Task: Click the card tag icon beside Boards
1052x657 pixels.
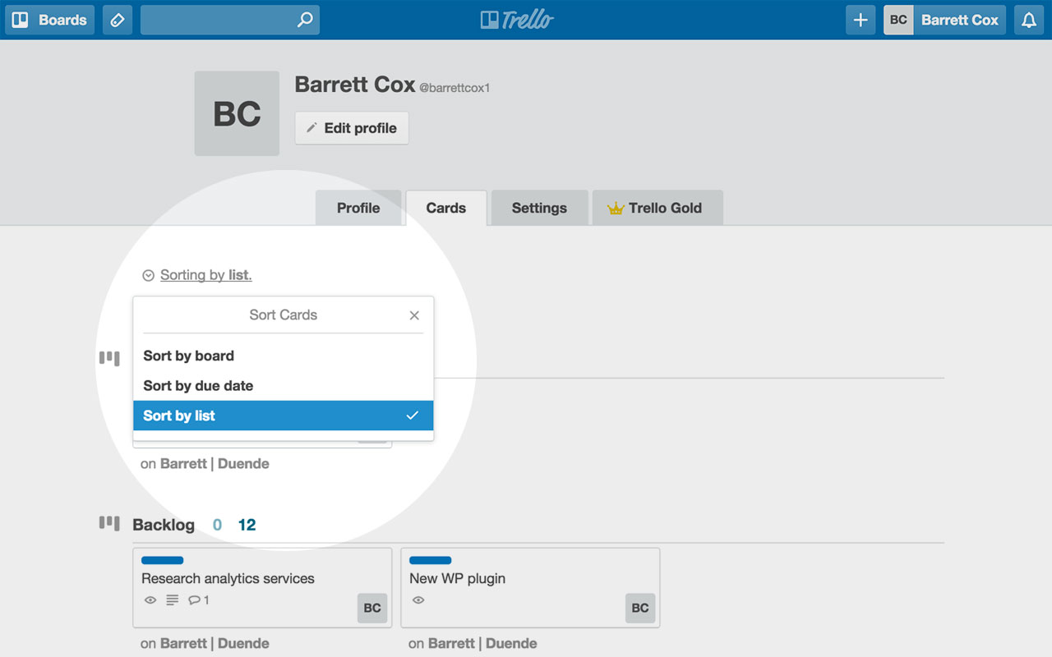Action: tap(118, 20)
